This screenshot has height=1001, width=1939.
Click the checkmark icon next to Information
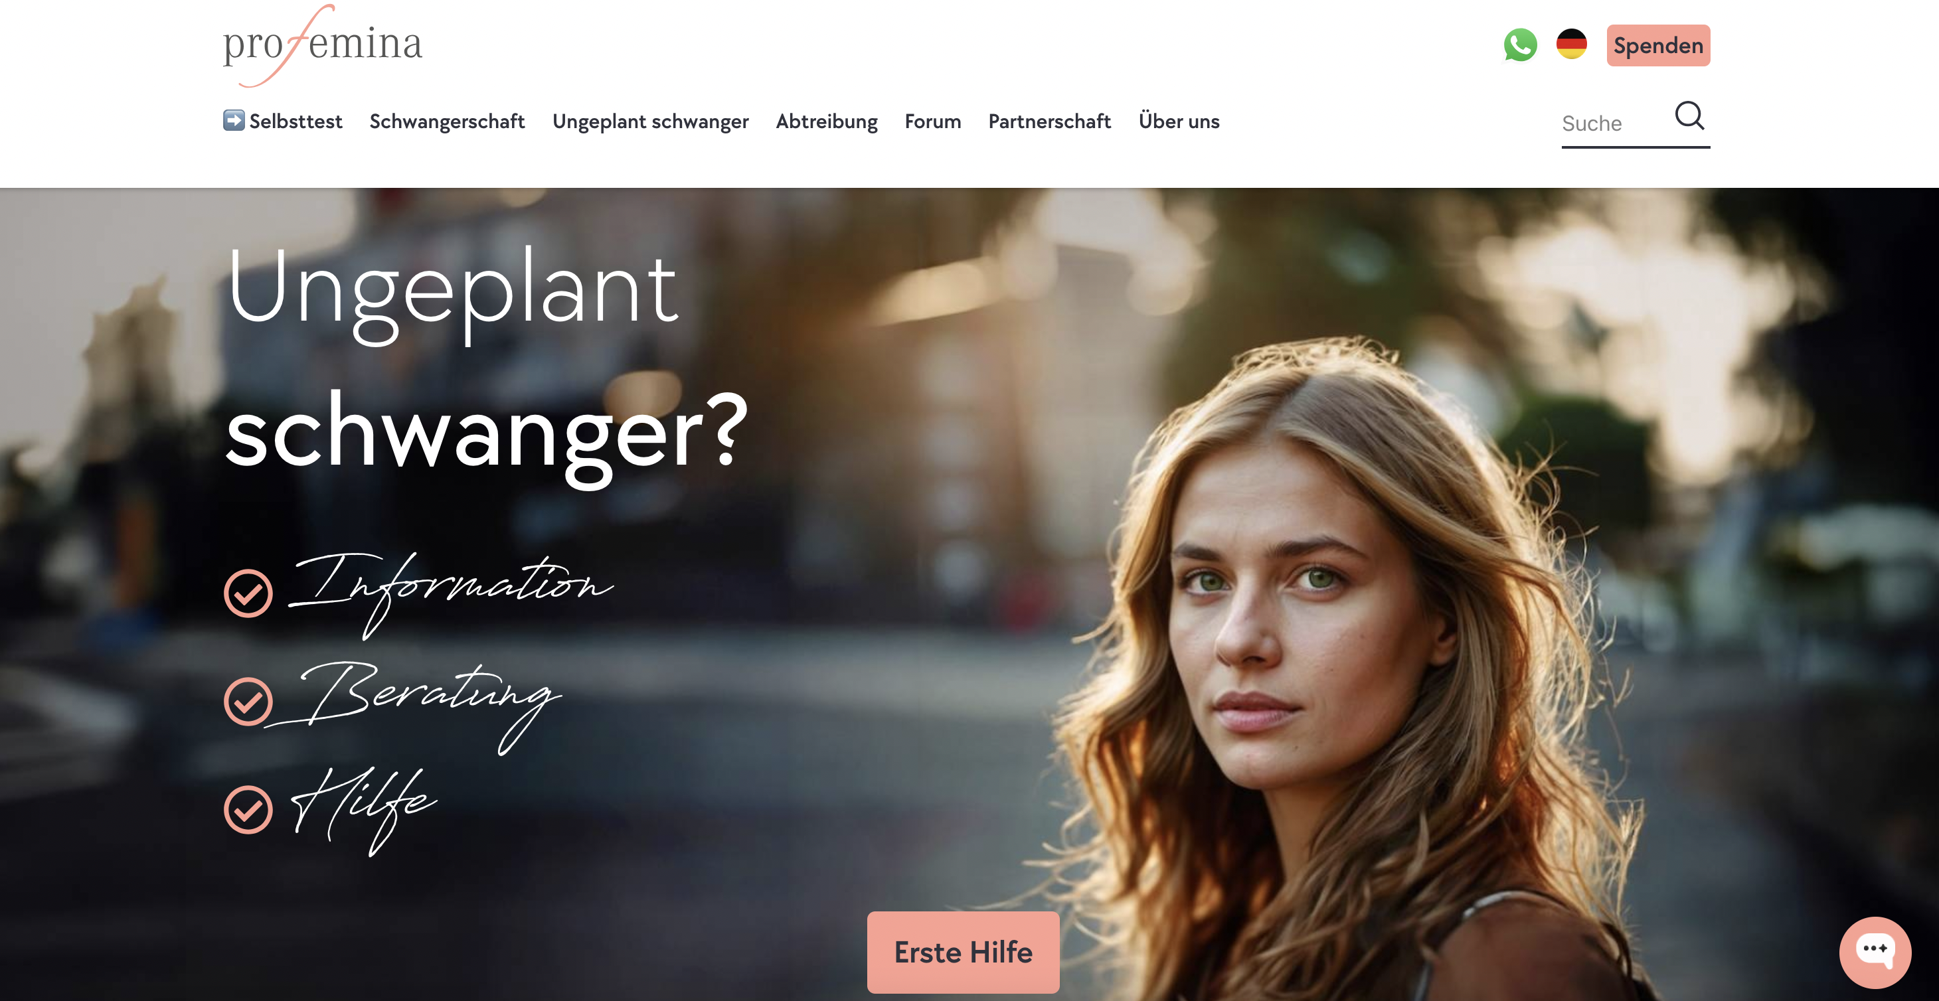tap(248, 593)
